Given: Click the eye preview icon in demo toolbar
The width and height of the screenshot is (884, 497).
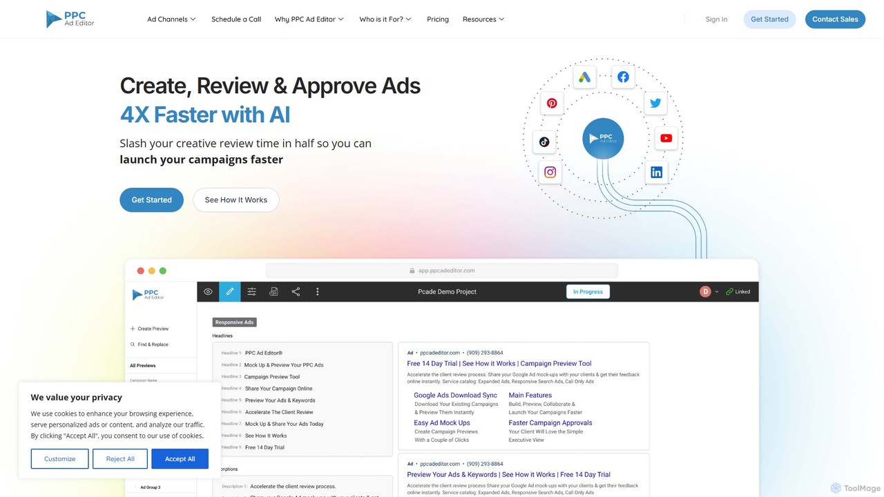Looking at the screenshot, I should pyautogui.click(x=208, y=292).
